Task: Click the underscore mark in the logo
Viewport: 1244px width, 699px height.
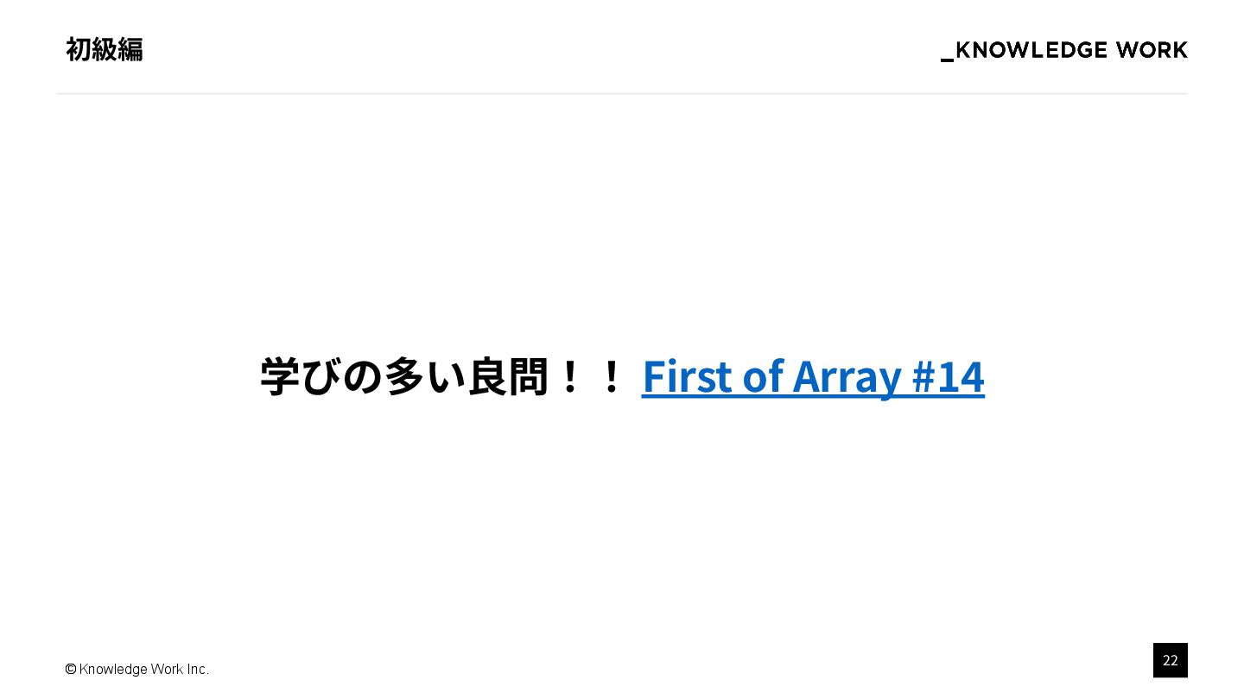Action: pos(947,59)
